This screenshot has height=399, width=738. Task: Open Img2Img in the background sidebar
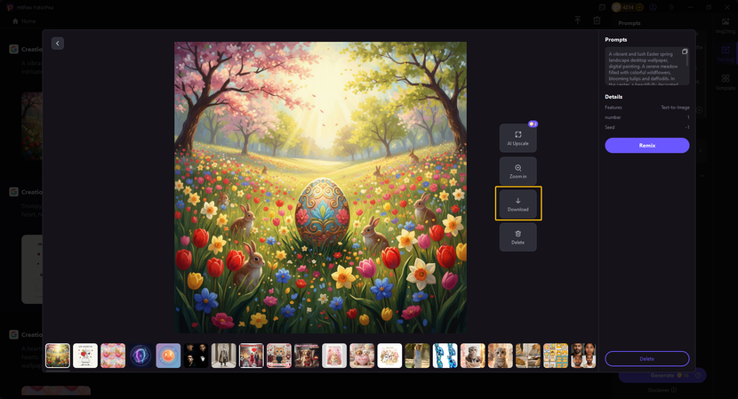coord(726,26)
